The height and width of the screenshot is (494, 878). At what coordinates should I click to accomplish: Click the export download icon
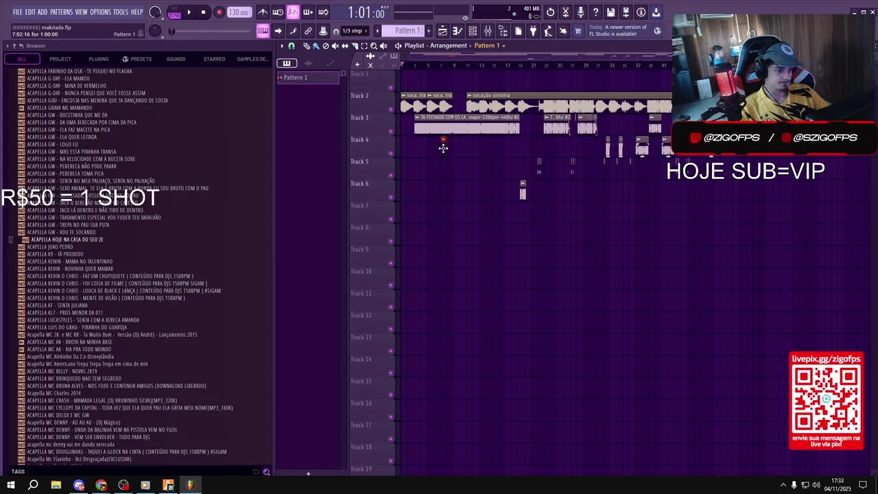(656, 12)
